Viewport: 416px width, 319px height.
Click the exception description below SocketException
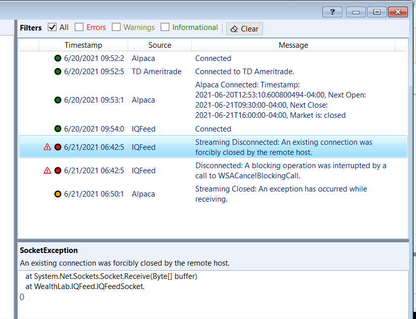[x=125, y=263]
